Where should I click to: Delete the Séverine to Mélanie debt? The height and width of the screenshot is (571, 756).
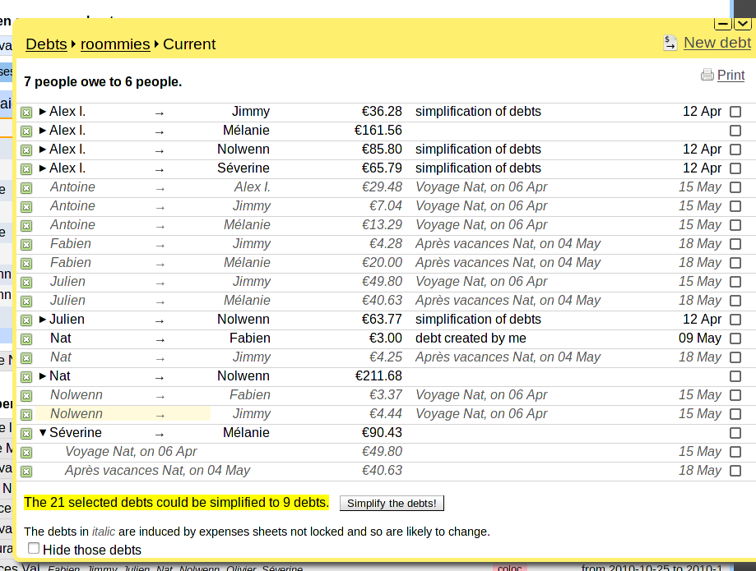coord(26,433)
